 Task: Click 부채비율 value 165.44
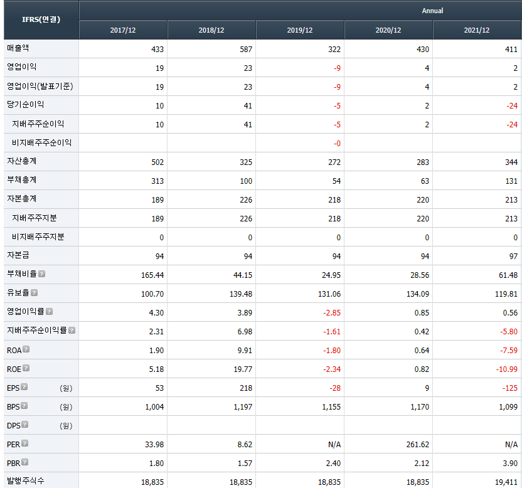tap(152, 275)
